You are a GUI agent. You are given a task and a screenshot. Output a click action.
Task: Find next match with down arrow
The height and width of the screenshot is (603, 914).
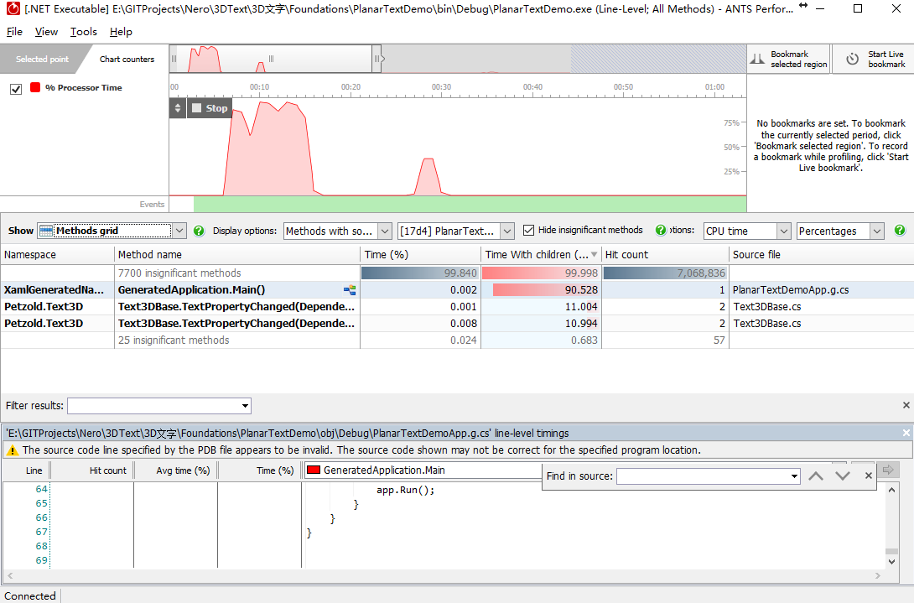click(842, 476)
